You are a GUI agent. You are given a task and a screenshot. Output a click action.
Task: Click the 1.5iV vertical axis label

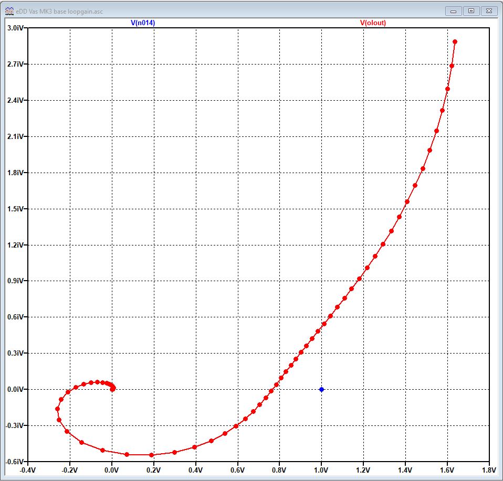tap(15, 209)
